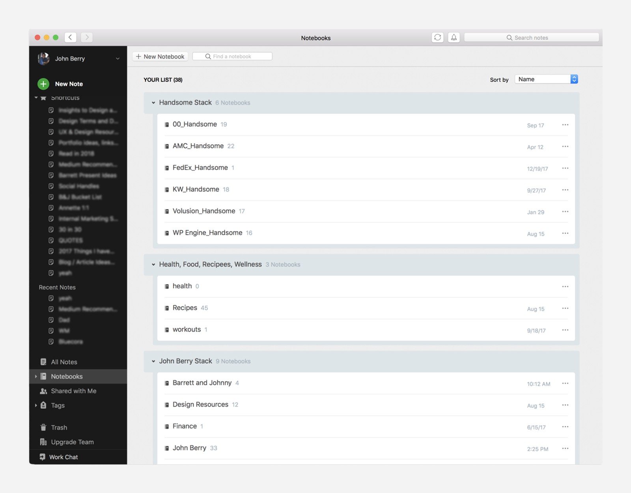Click the New Notebook button
This screenshot has width=631, height=493.
pyautogui.click(x=160, y=56)
